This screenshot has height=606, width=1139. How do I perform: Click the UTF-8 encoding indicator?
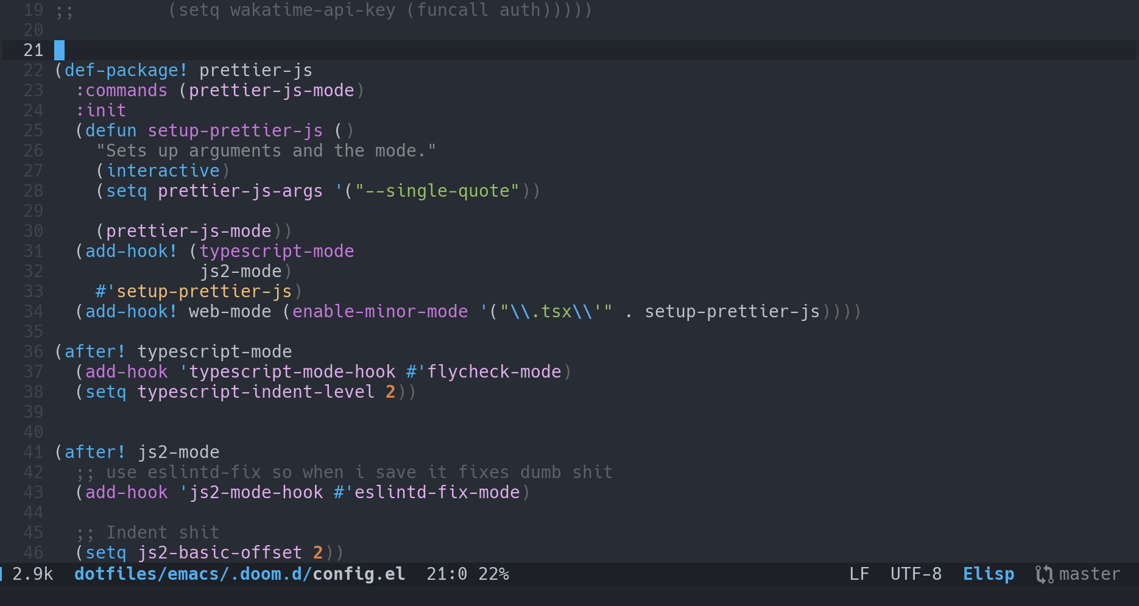pyautogui.click(x=916, y=574)
